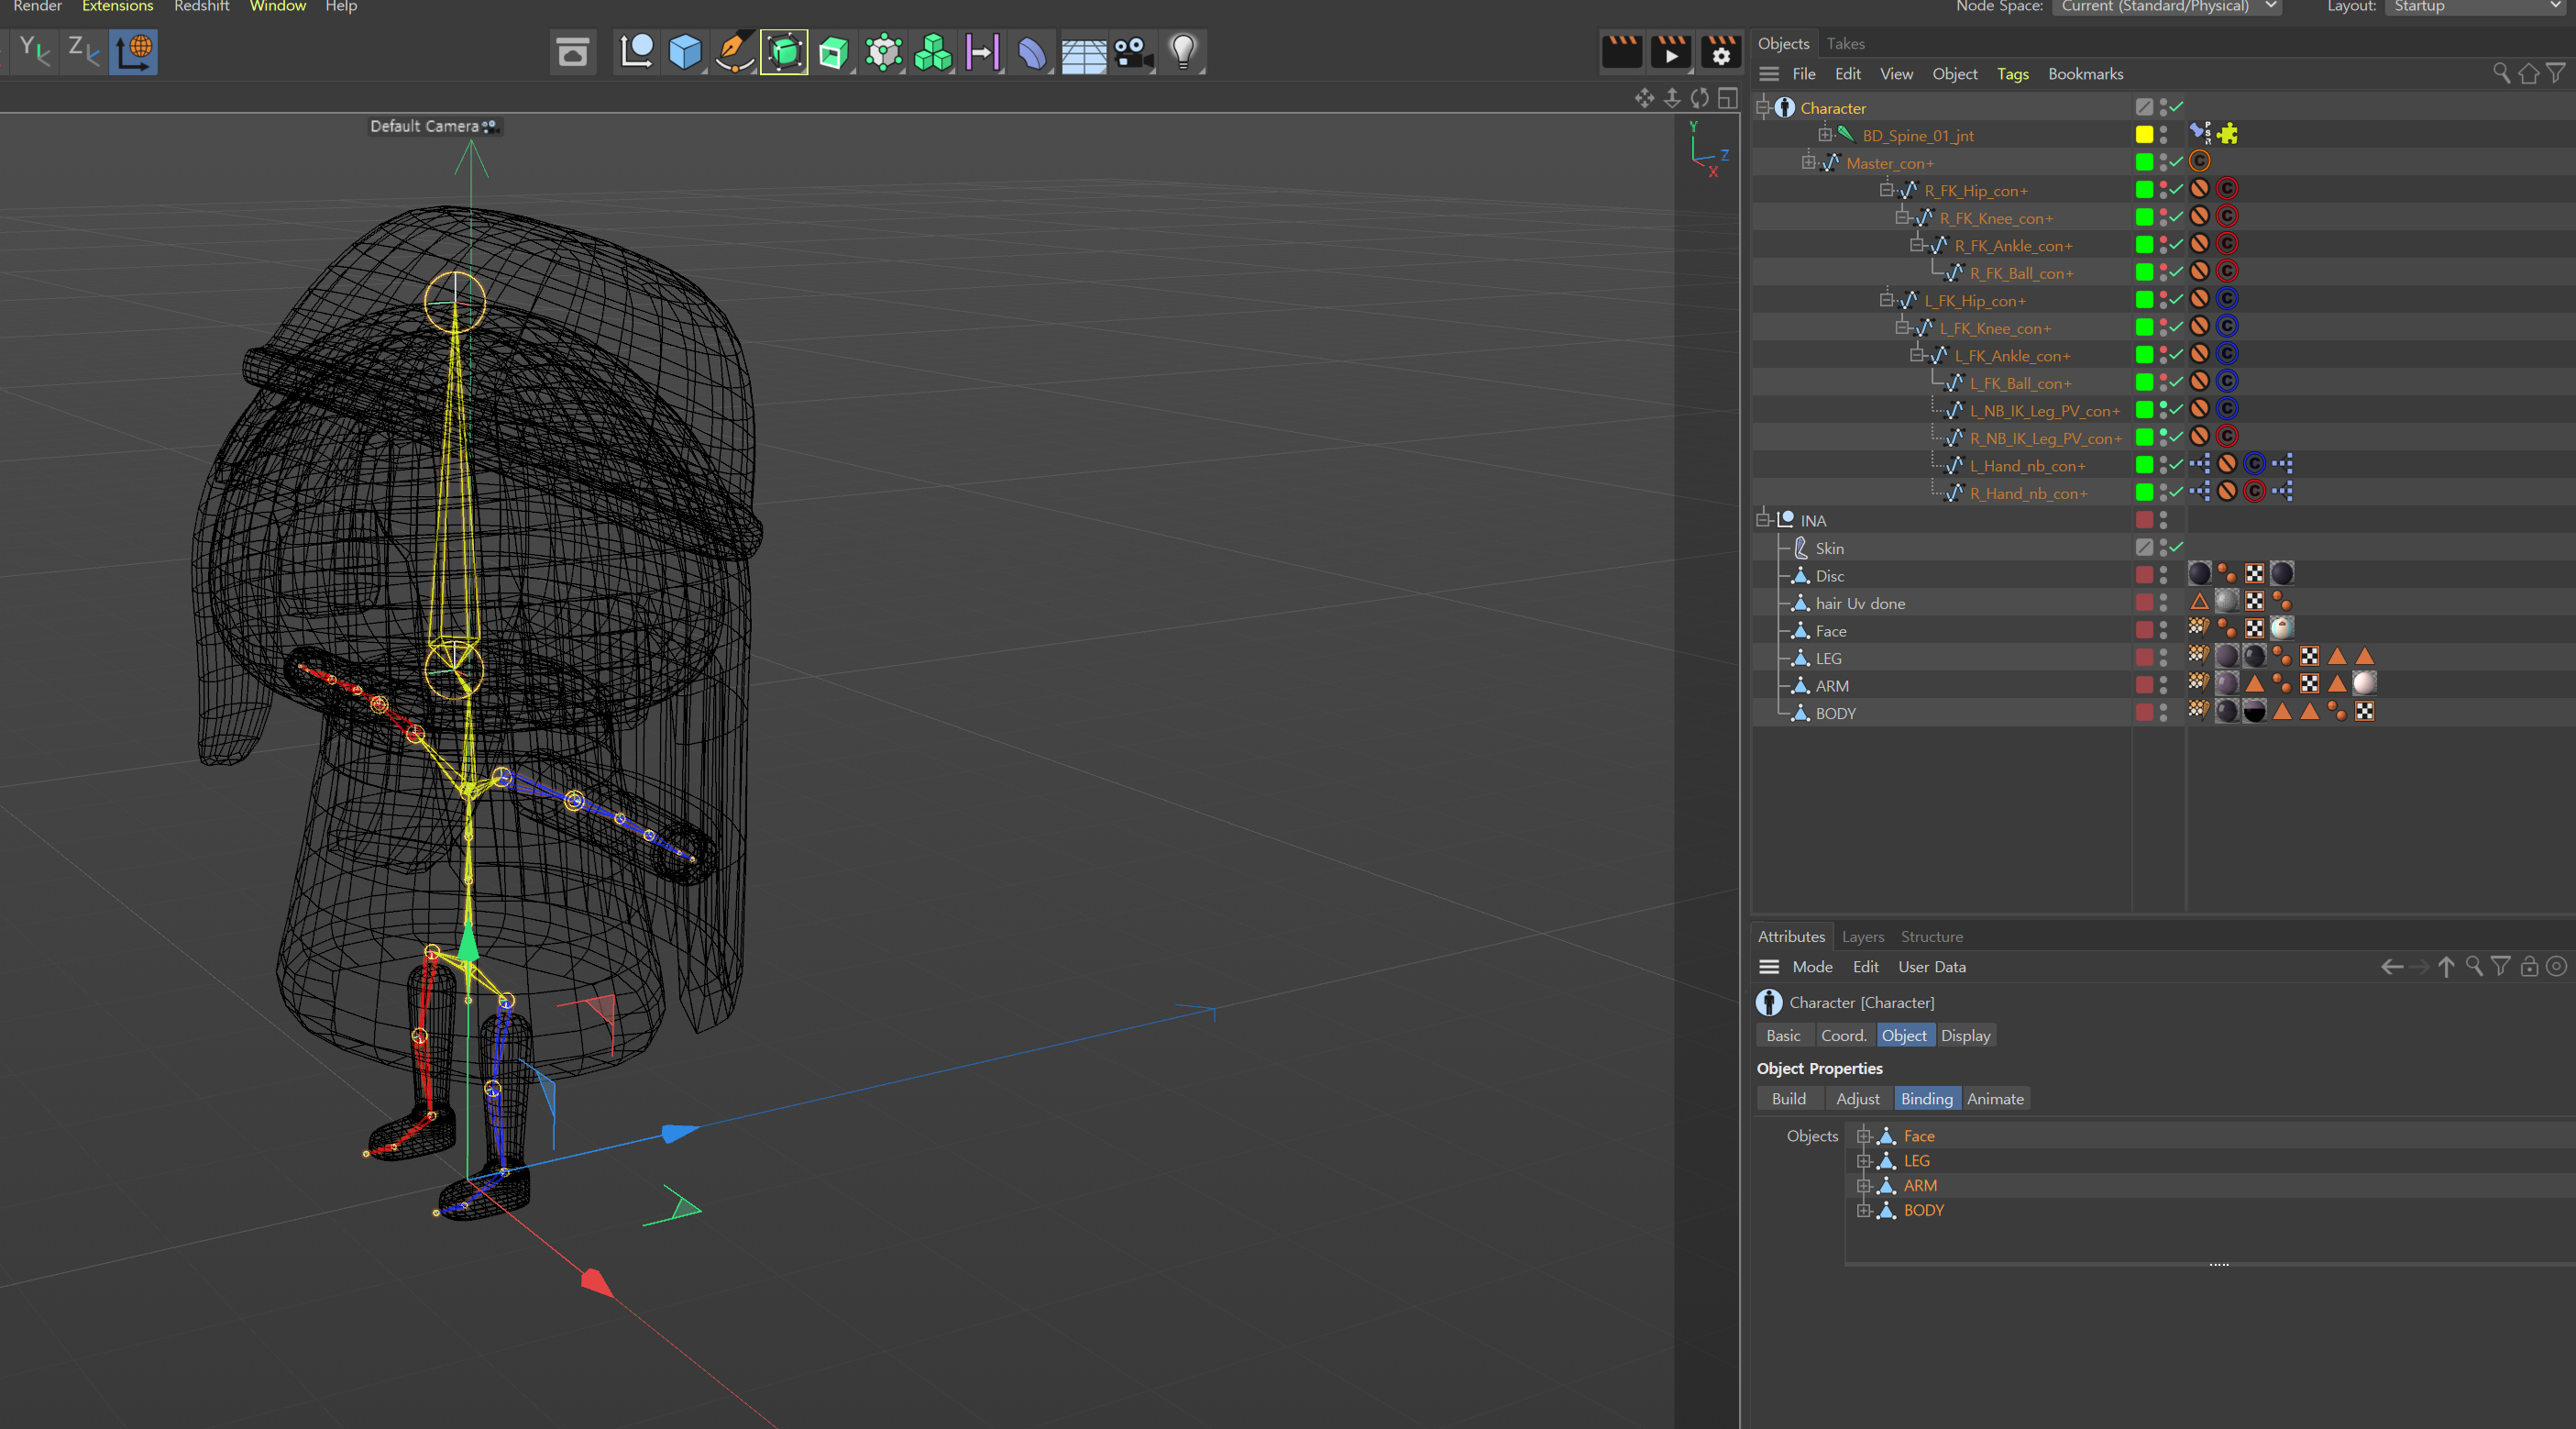Click the Attributes back arrow
Viewport: 2576px width, 1429px height.
[2392, 967]
